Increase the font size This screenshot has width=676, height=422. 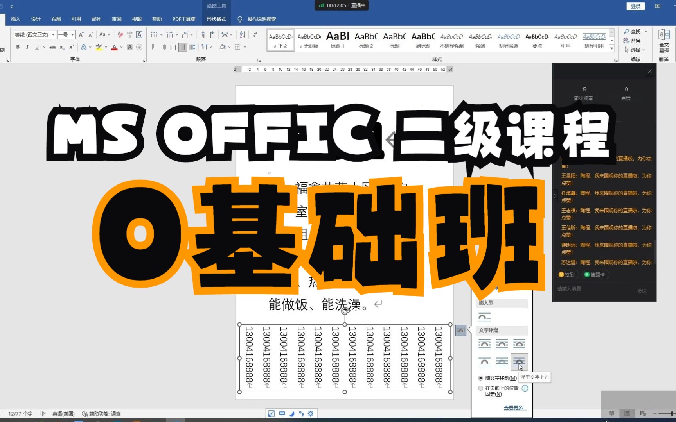pyautogui.click(x=81, y=35)
